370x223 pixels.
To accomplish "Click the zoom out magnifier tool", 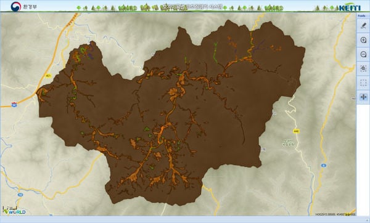I will [363, 54].
